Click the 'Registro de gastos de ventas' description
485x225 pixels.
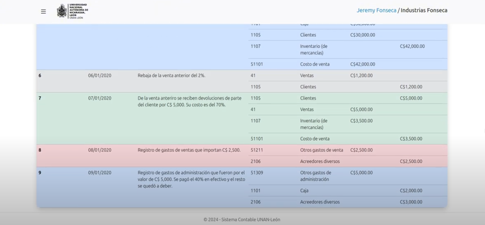pos(189,150)
